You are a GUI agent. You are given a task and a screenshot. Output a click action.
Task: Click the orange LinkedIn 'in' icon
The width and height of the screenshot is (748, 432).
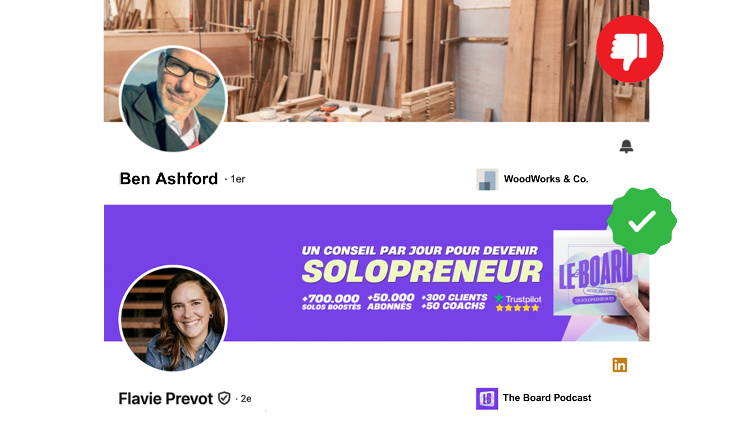620,365
